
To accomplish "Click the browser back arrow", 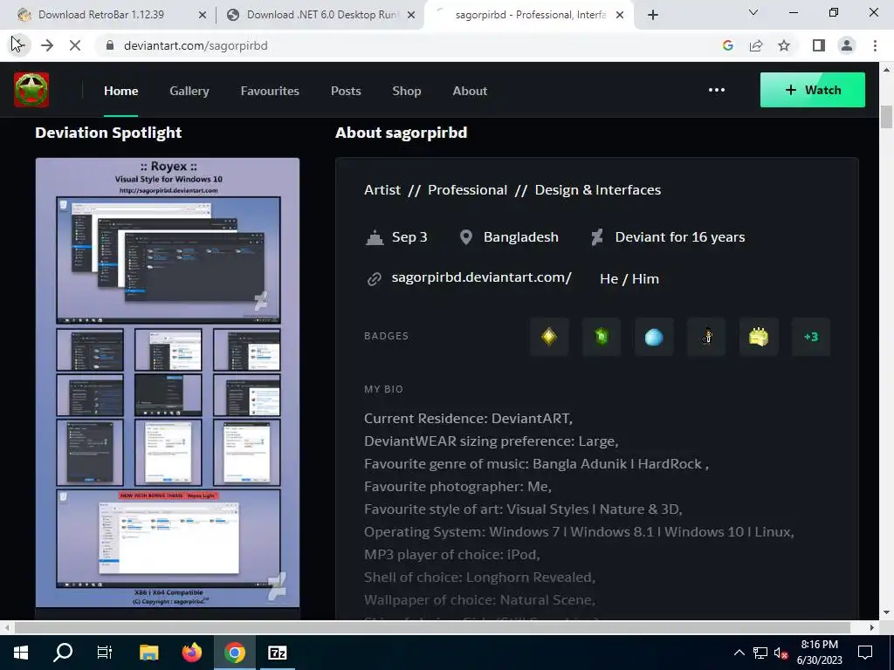I will (17, 45).
